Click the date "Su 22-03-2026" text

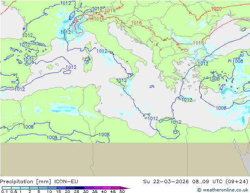(x=166, y=181)
